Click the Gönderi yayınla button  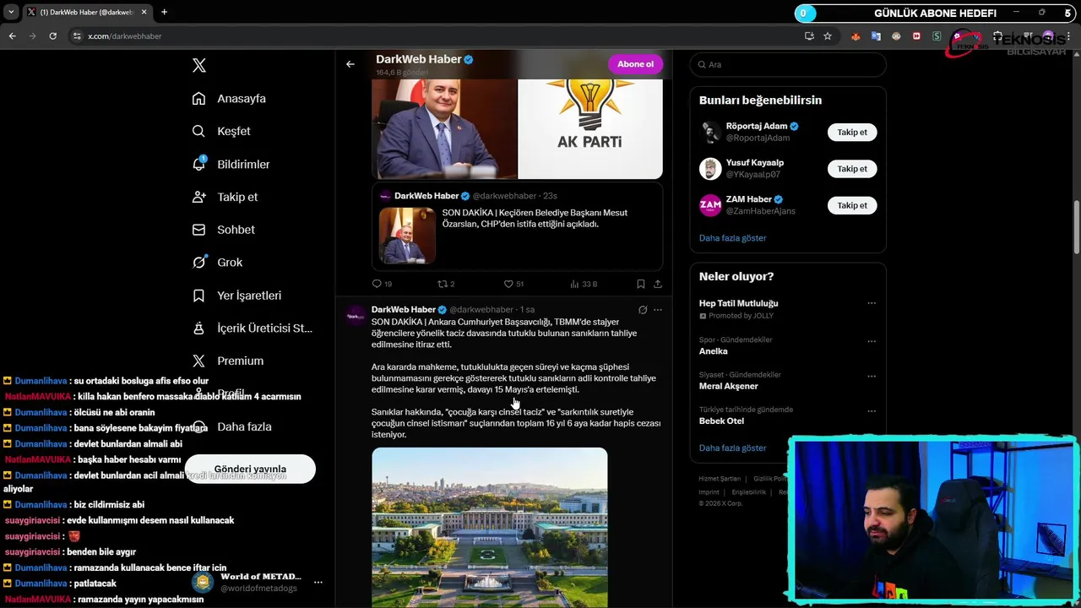(x=250, y=470)
